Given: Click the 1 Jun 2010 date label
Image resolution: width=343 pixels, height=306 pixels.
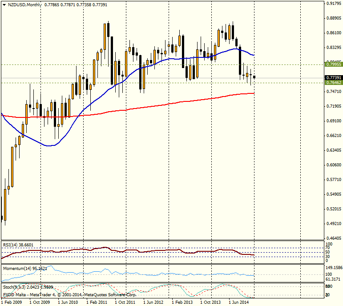Looking at the screenshot, I should [x=69, y=302].
